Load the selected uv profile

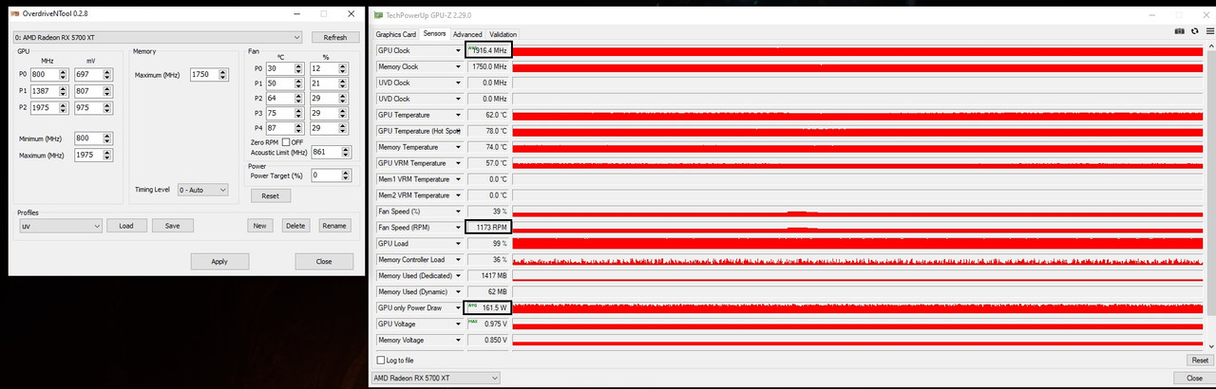126,226
